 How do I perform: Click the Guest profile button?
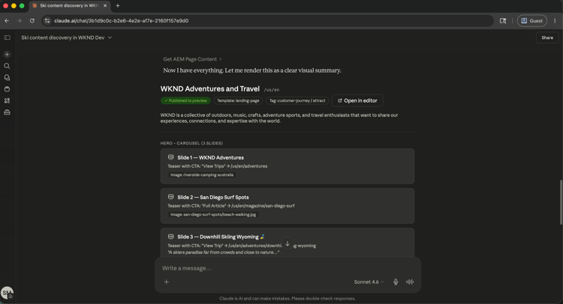pyautogui.click(x=531, y=21)
